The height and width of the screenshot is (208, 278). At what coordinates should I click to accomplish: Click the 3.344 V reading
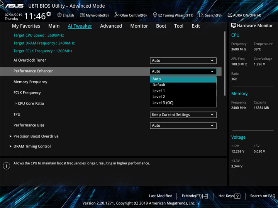237,166
